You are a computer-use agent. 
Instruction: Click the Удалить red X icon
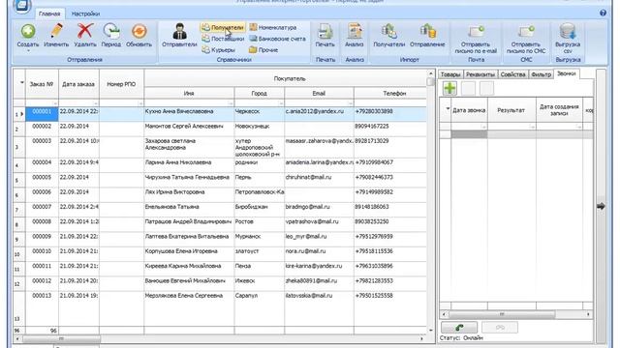click(x=85, y=31)
